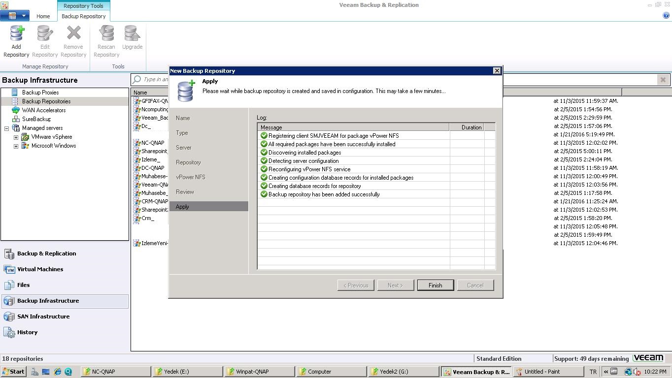The width and height of the screenshot is (672, 378).
Task: Open the SureBackup tree node
Action: click(x=36, y=119)
